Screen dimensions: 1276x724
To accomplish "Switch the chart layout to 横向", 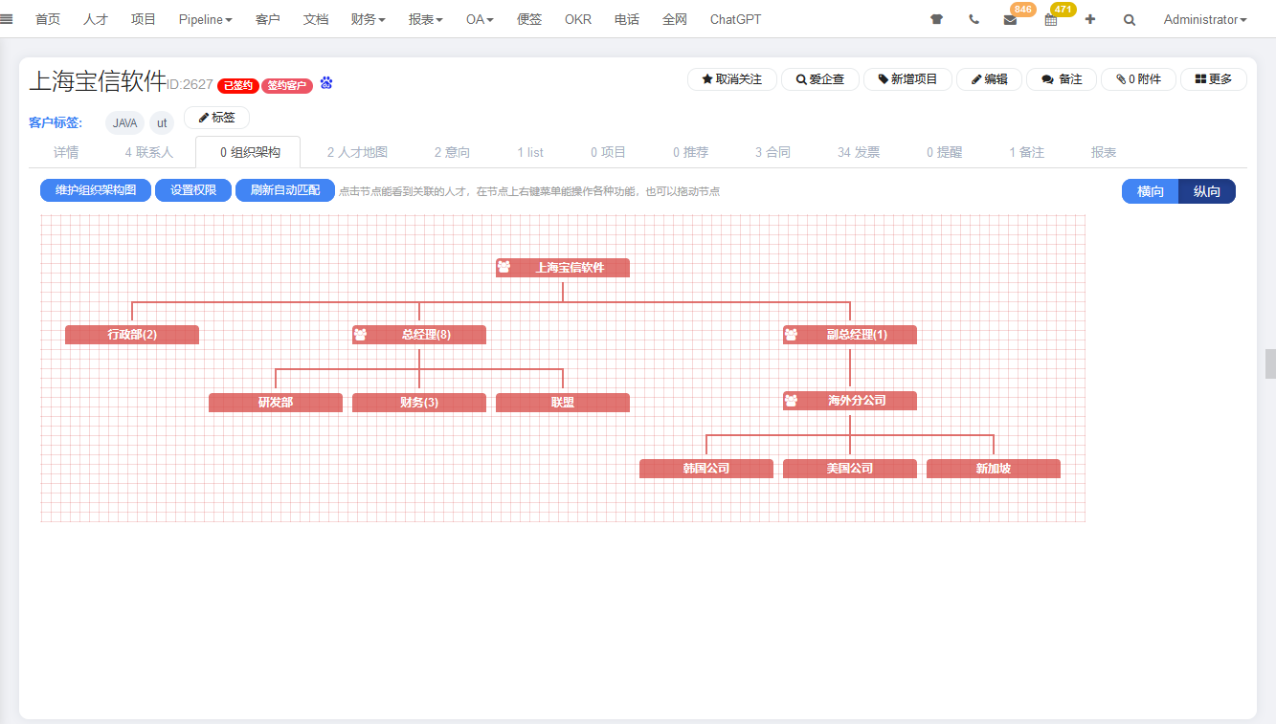I will click(1150, 191).
